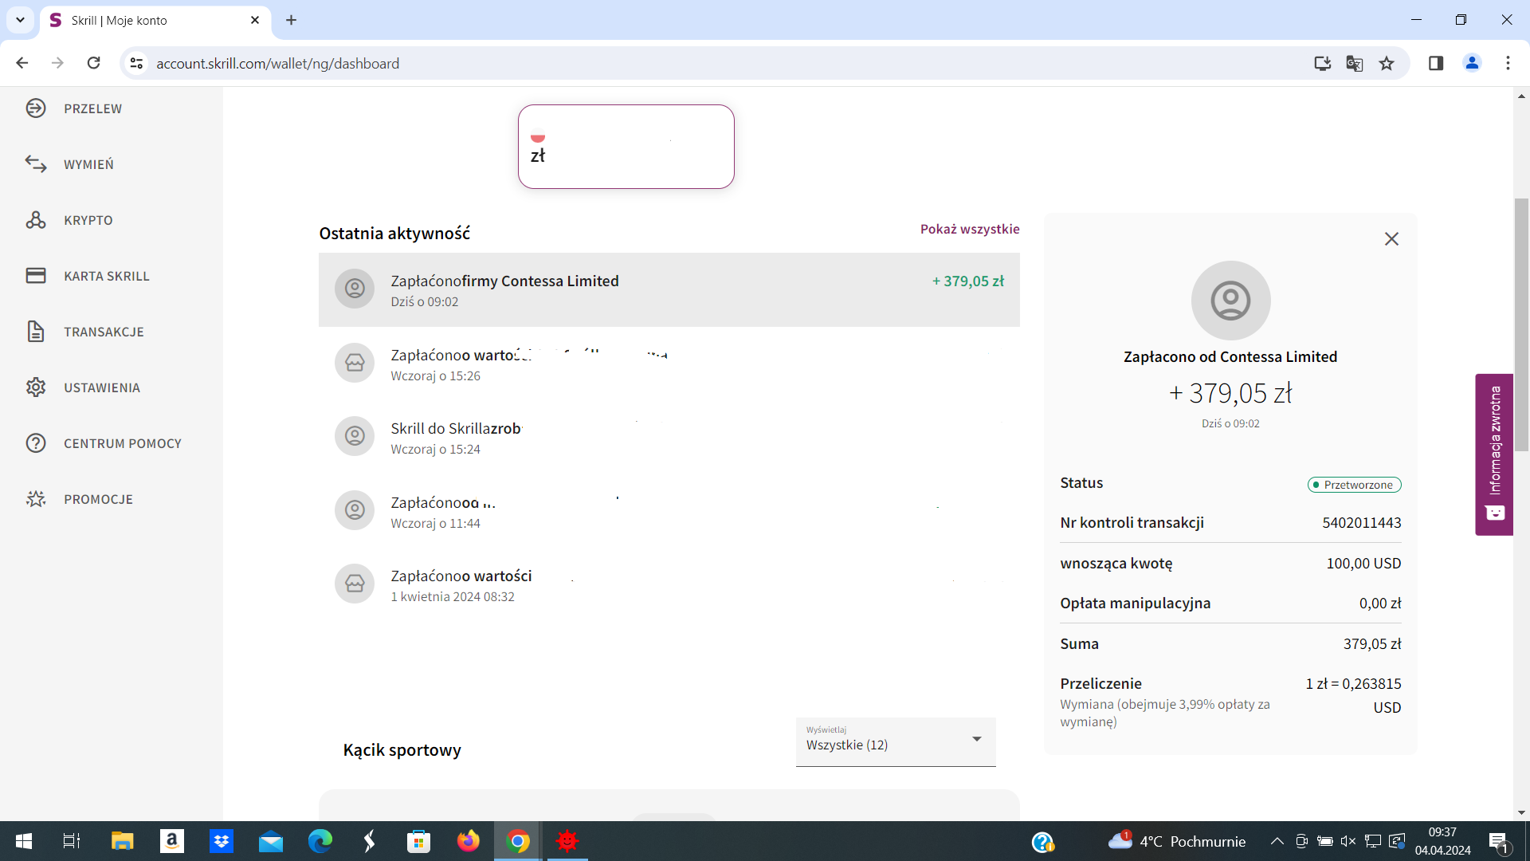Click transaction number 5402011443

click(x=1362, y=523)
